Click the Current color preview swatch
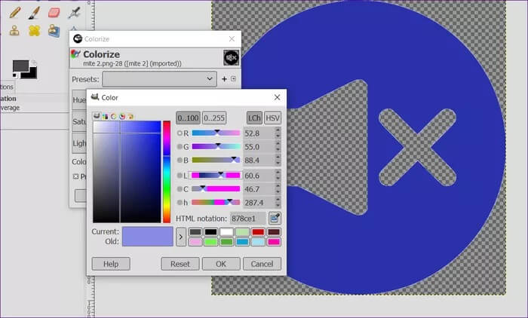528x318 pixels. point(148,231)
